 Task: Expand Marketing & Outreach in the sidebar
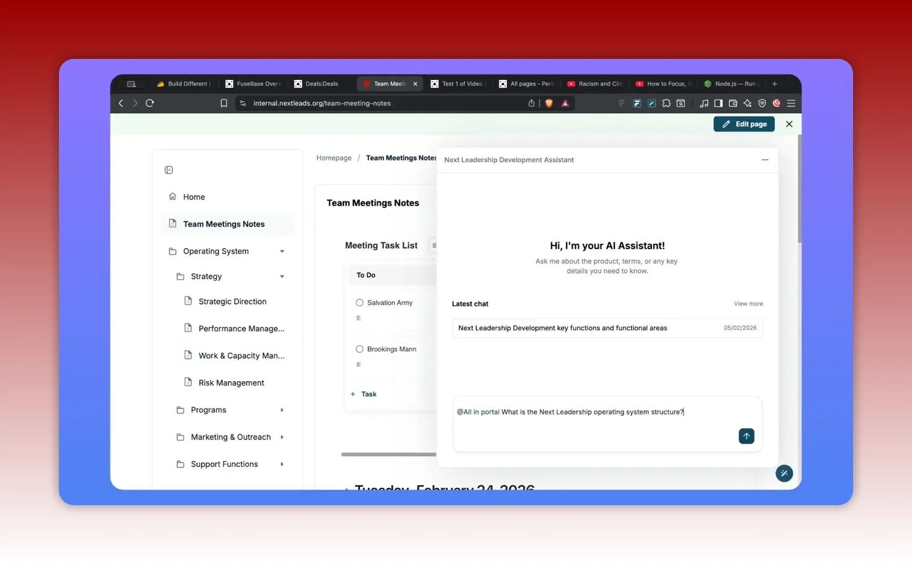point(282,437)
